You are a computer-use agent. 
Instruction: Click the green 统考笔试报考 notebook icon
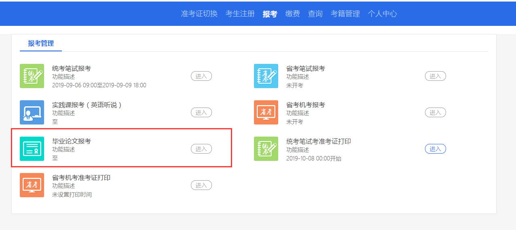coord(32,76)
